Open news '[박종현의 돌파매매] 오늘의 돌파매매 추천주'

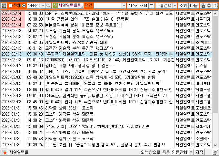point(103,83)
